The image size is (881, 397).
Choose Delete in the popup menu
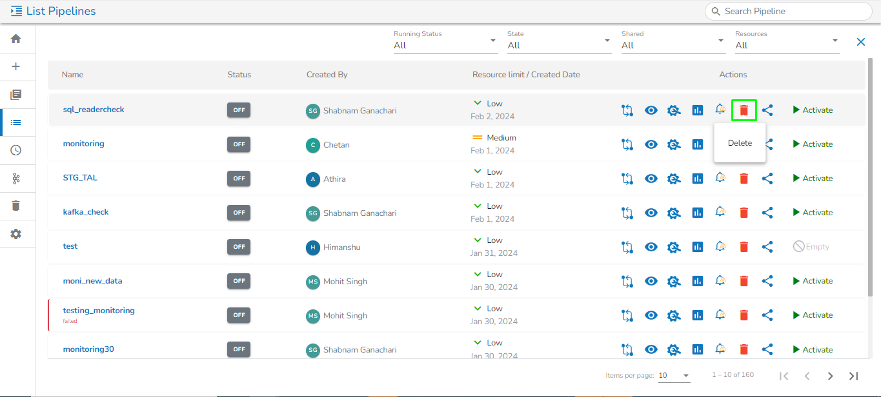[x=740, y=143]
